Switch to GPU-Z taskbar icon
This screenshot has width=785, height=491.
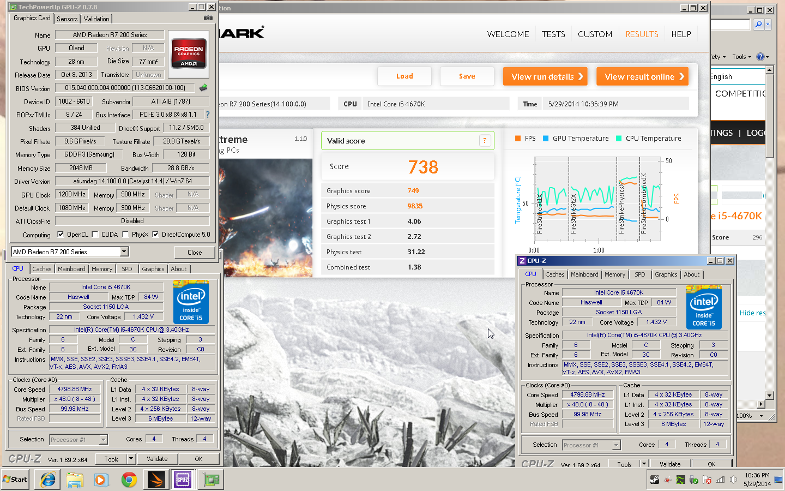(x=211, y=480)
